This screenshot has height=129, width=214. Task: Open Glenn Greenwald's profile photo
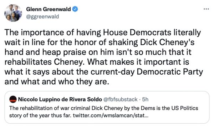[13, 13]
